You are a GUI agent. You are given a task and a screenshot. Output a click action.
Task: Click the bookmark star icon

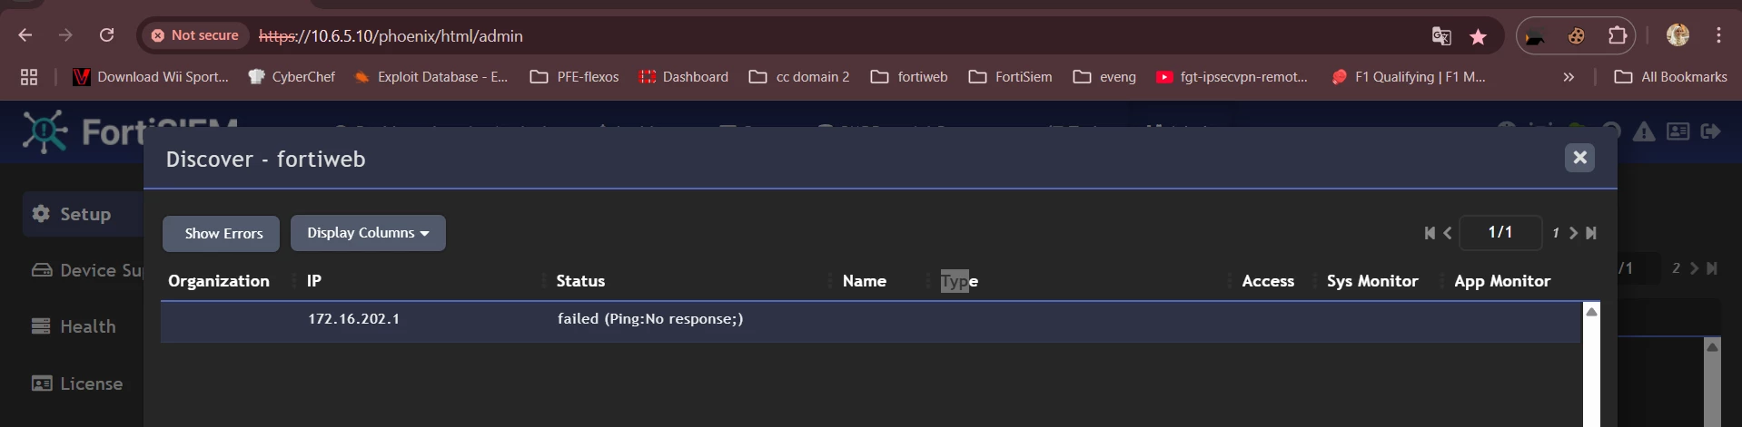1479,36
